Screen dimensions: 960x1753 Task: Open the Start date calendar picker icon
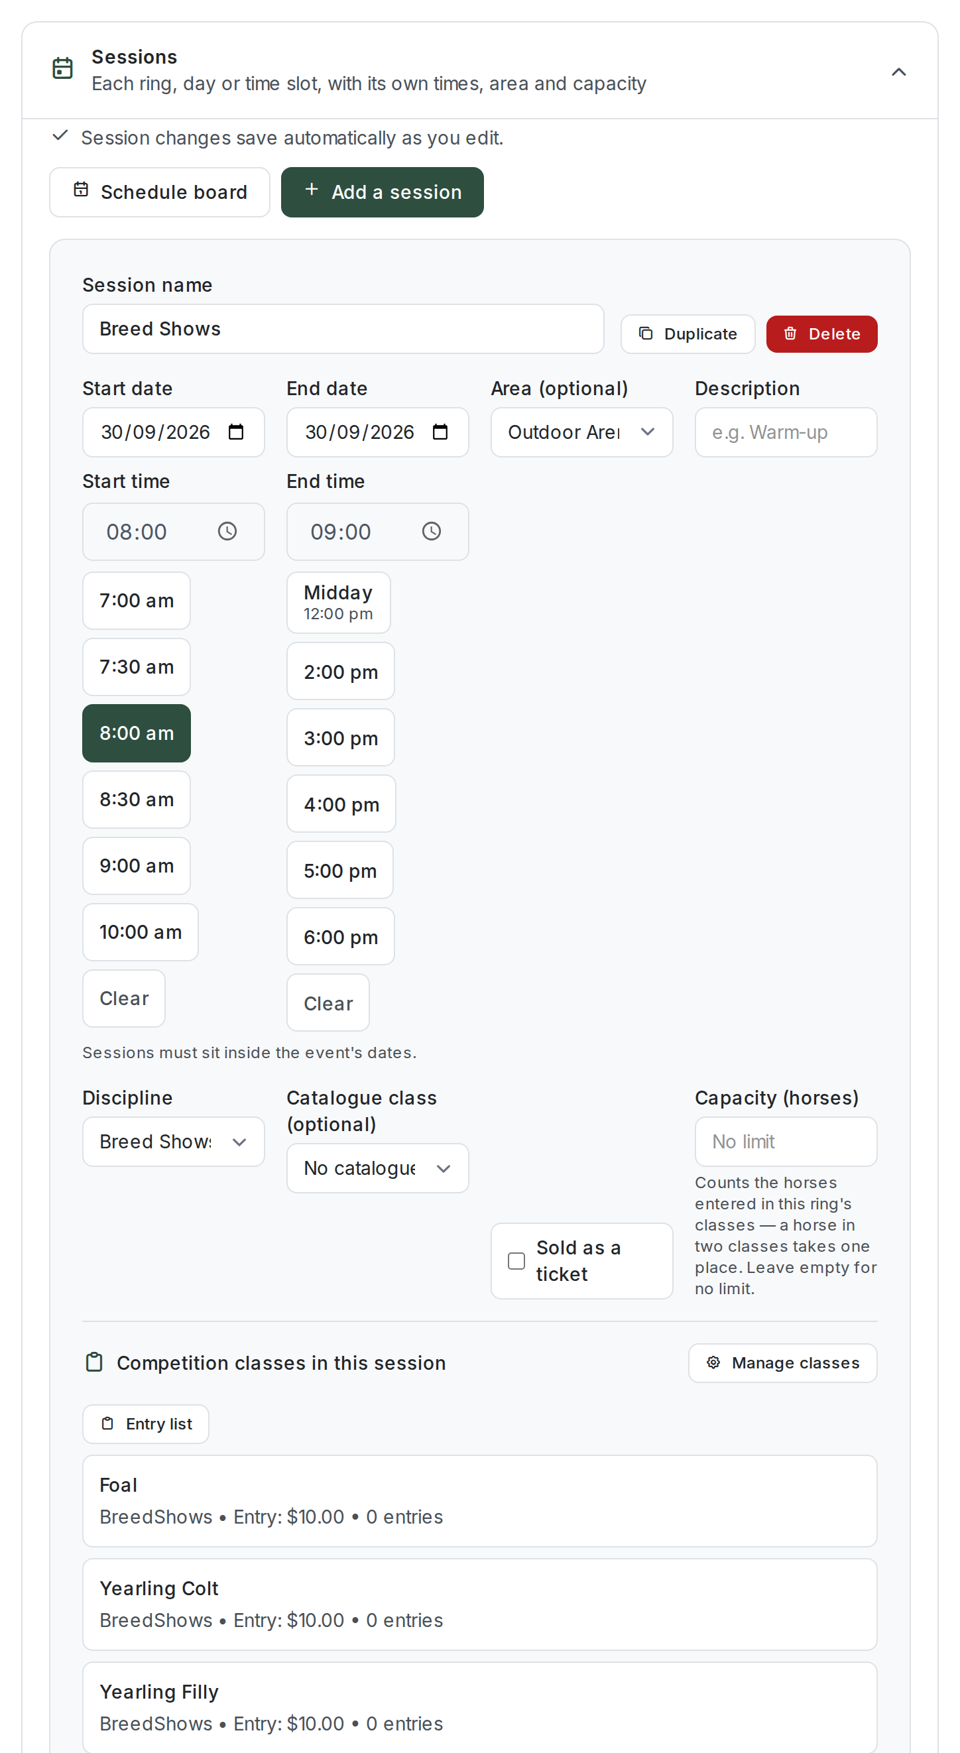[x=236, y=432]
